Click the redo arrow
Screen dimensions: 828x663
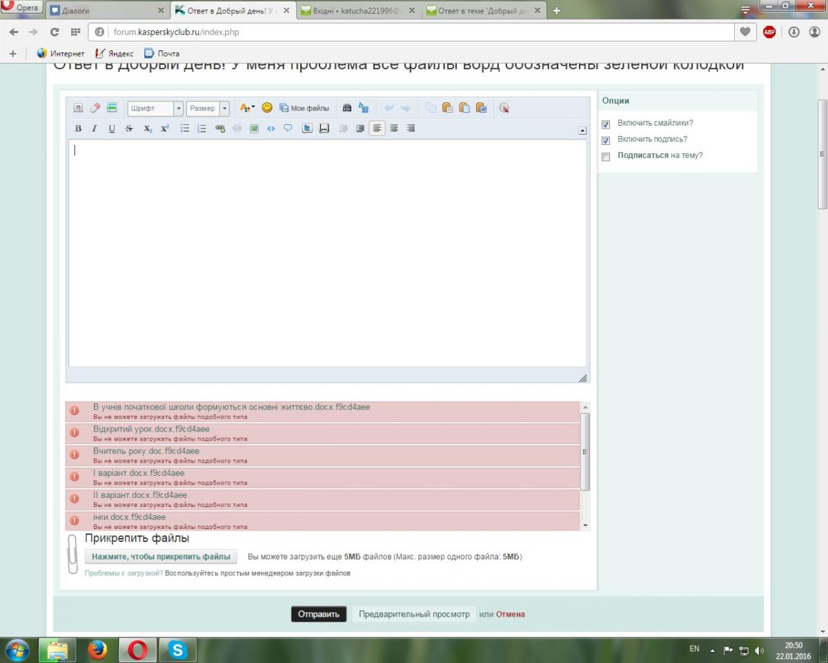pyautogui.click(x=405, y=108)
